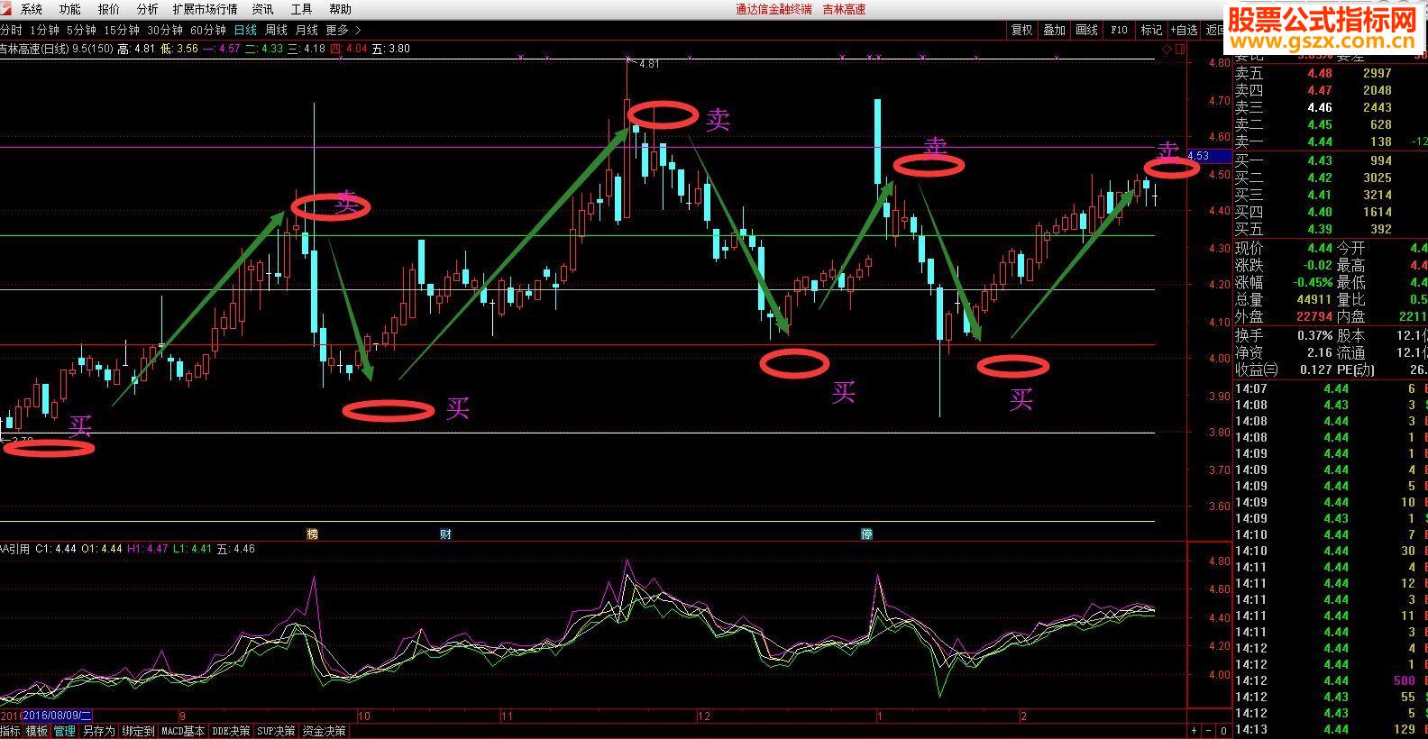The image size is (1428, 739).
Task: Click the 4.81 high price label
Action: [648, 64]
